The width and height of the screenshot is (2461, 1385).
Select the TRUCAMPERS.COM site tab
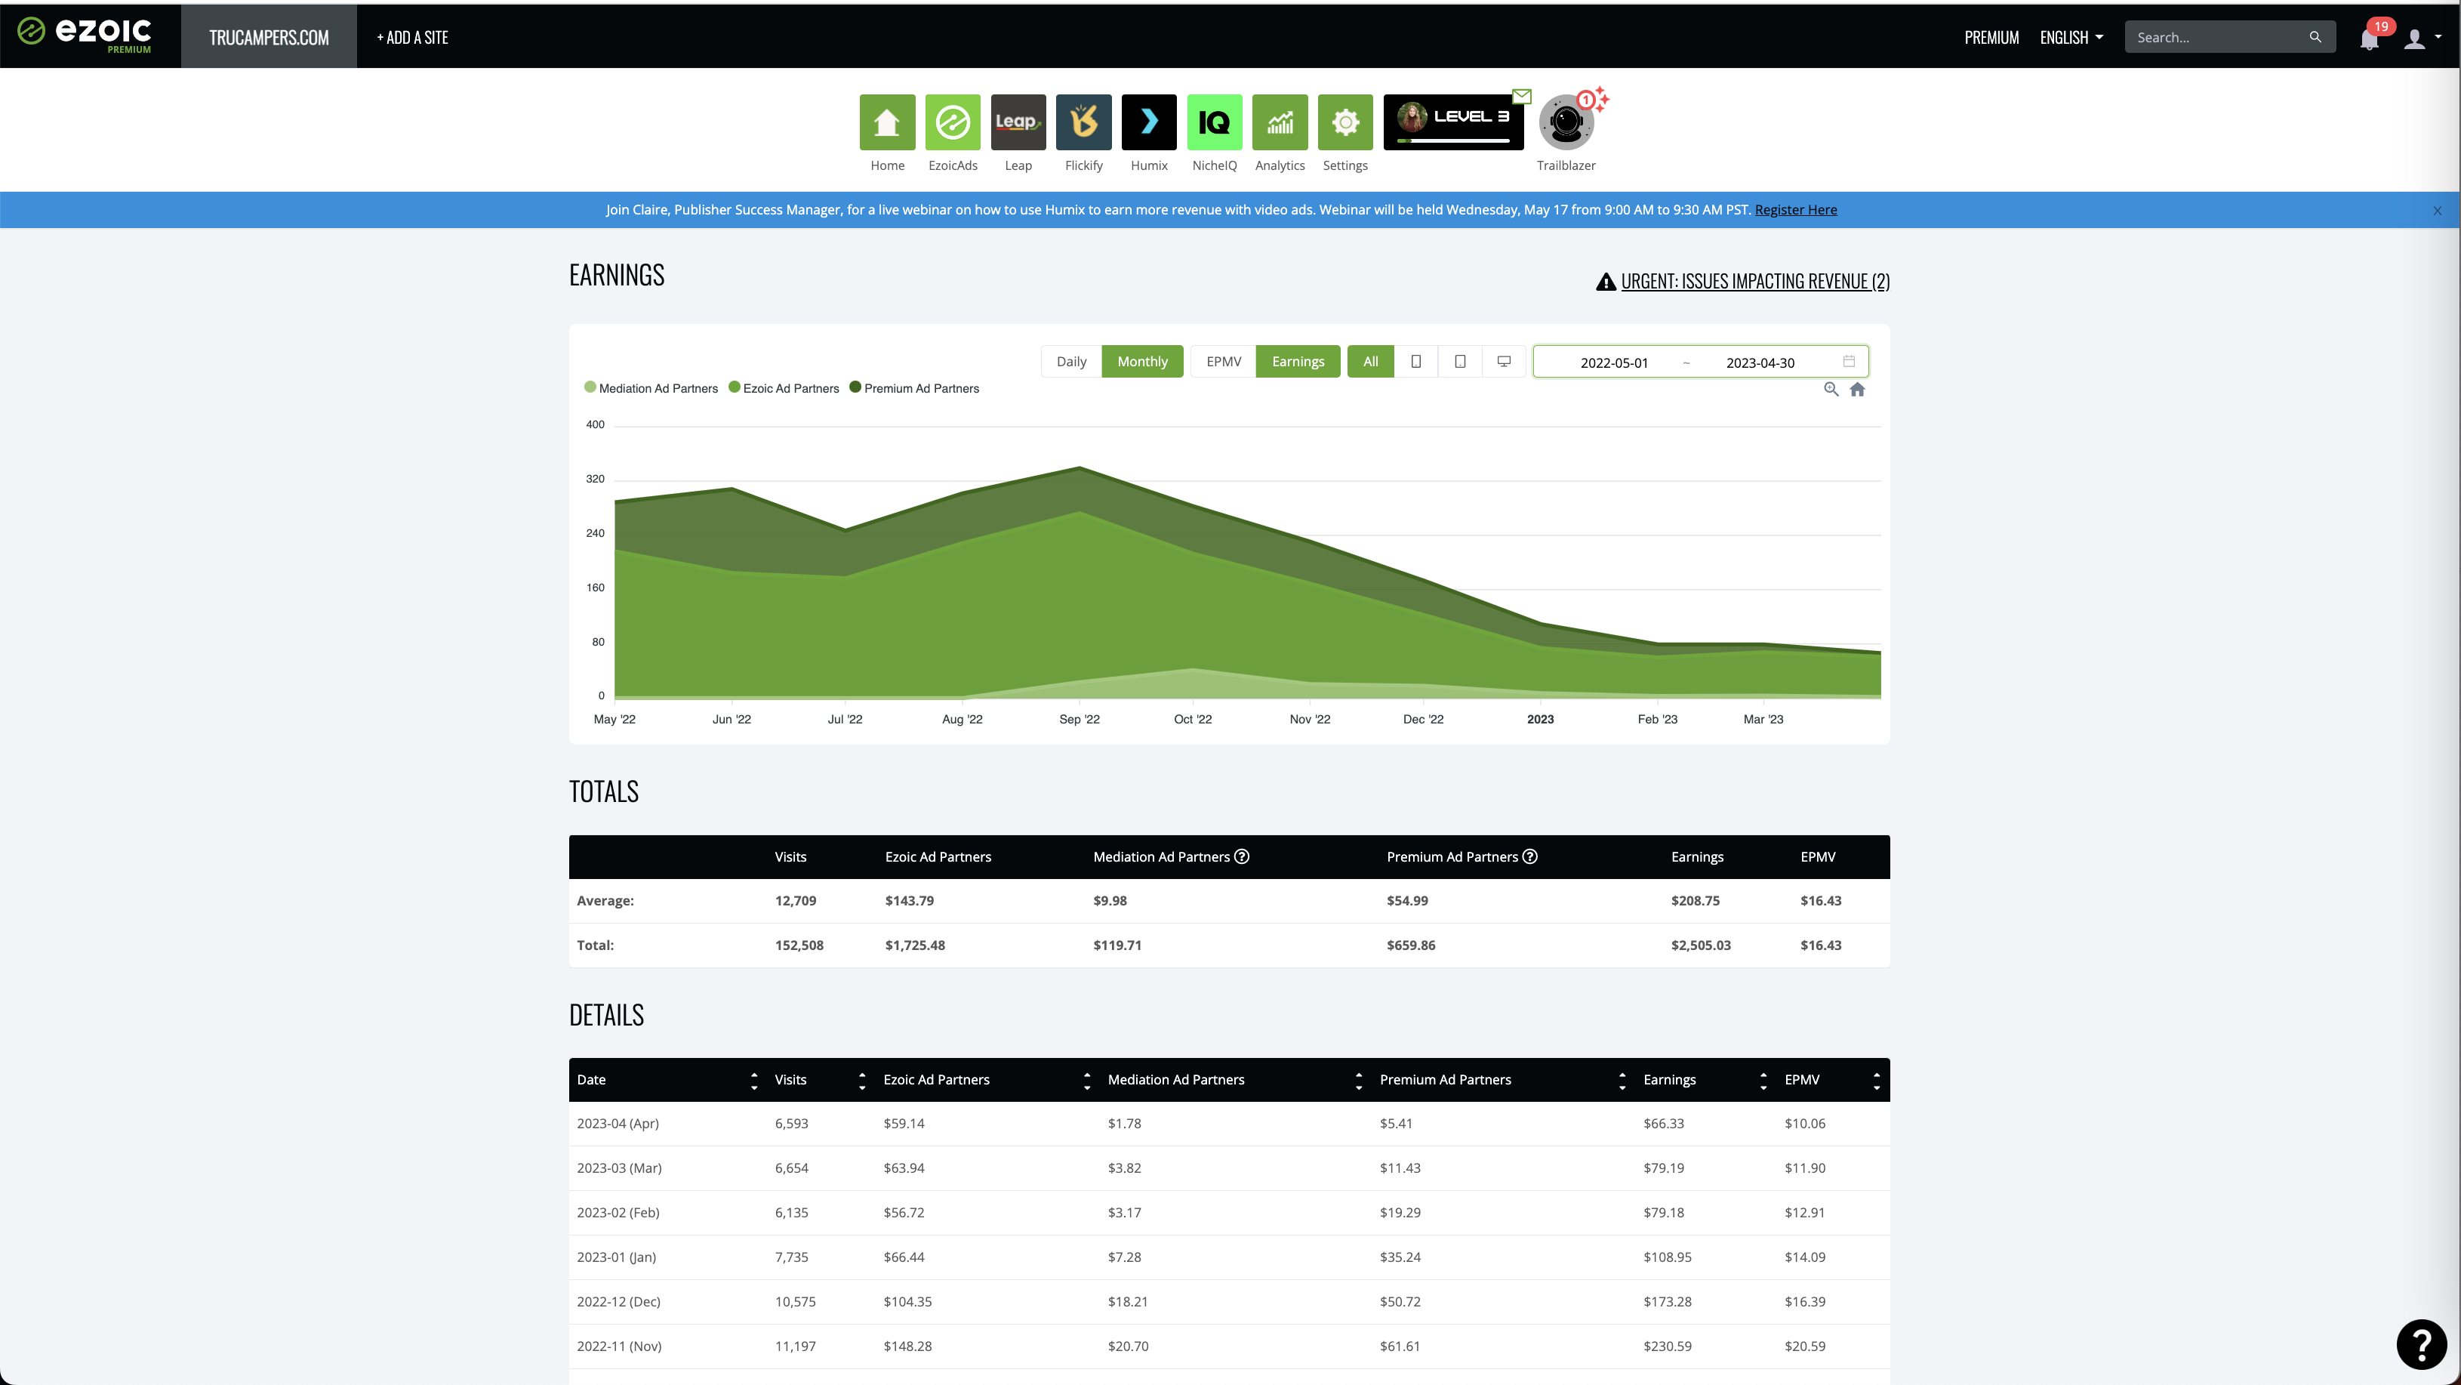(269, 37)
